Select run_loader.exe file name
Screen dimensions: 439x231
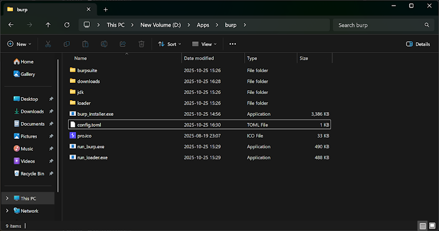92,158
